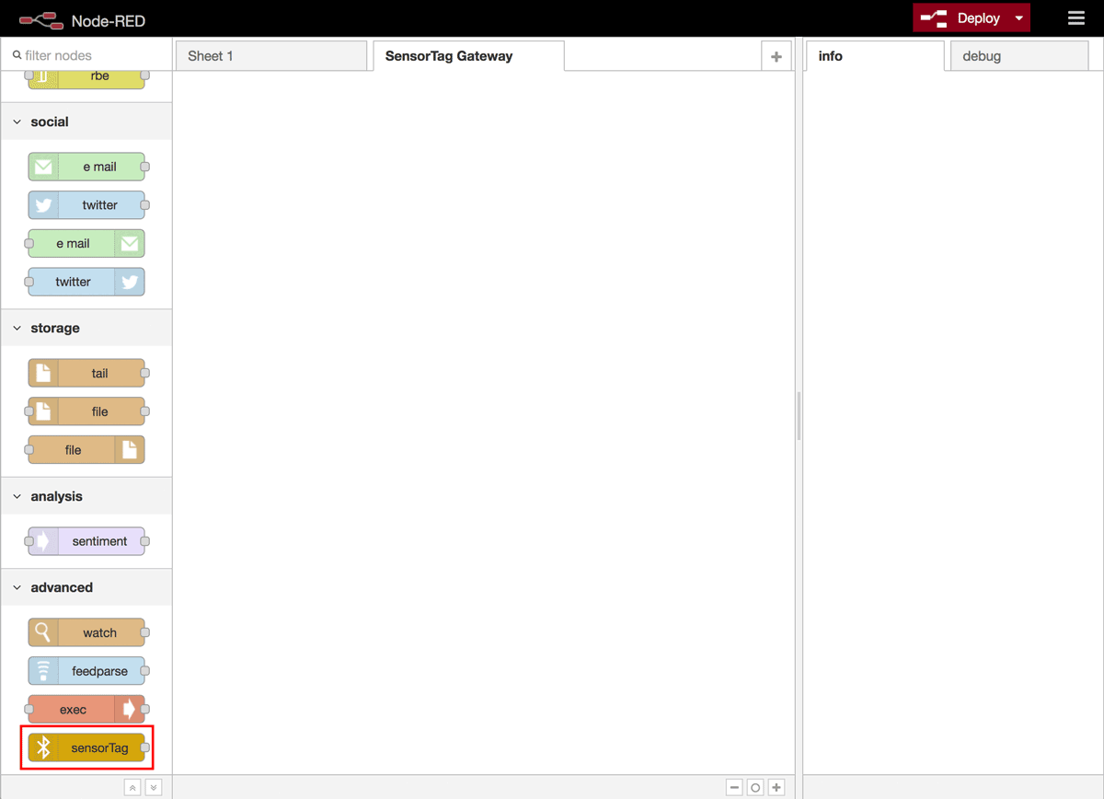Select the rbe node in palette
Screen dimensions: 1104x799
tap(86, 78)
